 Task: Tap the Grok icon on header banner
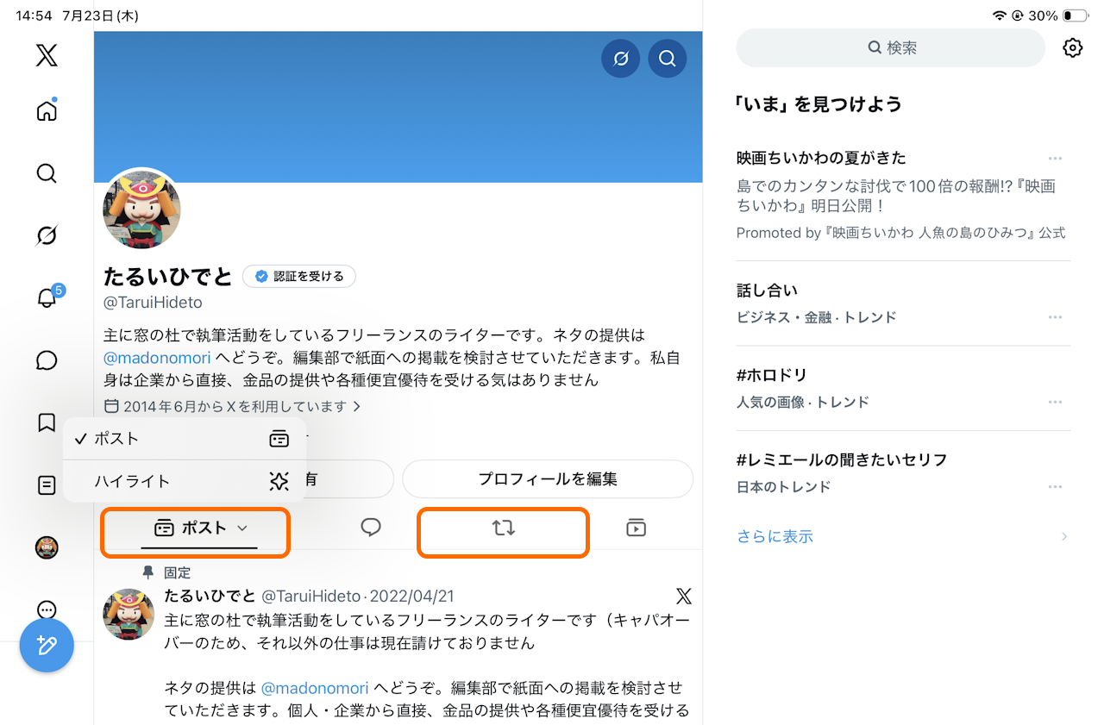click(x=620, y=59)
